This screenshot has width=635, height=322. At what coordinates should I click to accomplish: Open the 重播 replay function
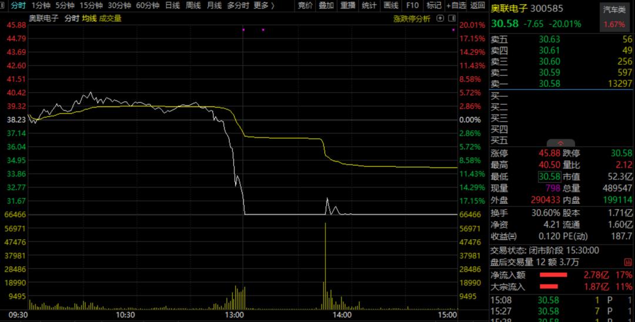click(347, 5)
